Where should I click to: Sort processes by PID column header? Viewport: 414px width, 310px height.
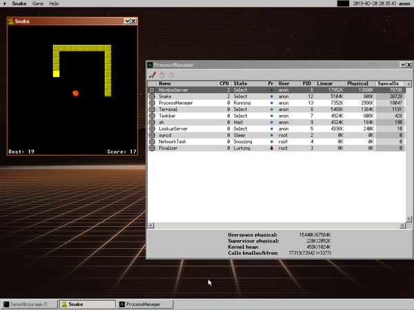click(308, 83)
